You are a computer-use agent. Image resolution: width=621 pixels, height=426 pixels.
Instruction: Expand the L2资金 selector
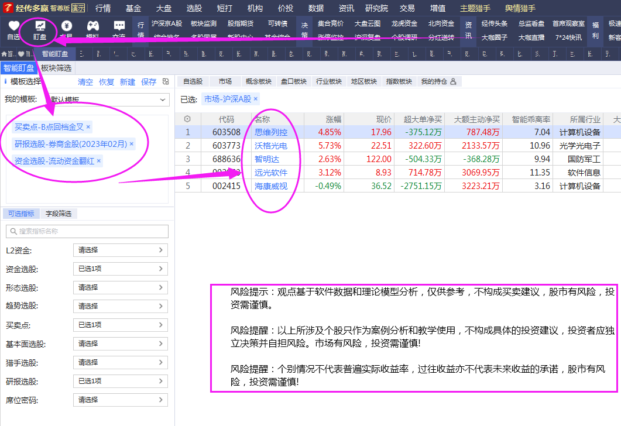(x=121, y=250)
